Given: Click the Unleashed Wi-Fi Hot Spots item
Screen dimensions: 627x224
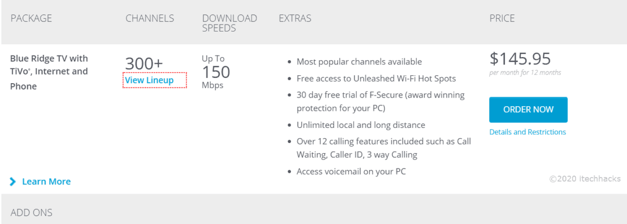Looking at the screenshot, I should click(376, 78).
